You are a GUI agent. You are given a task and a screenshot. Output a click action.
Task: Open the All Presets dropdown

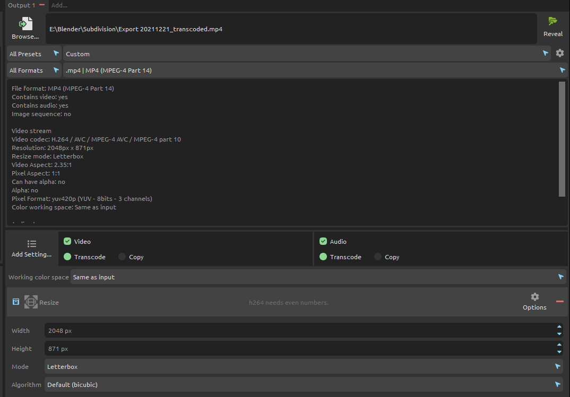(34, 54)
